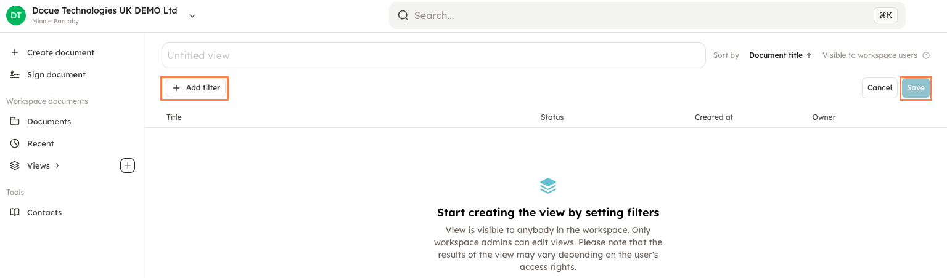
Task: Focus the Untitled view name field
Action: tap(433, 55)
